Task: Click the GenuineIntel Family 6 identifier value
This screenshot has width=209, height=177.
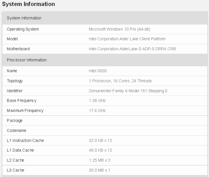Action: 128,91
